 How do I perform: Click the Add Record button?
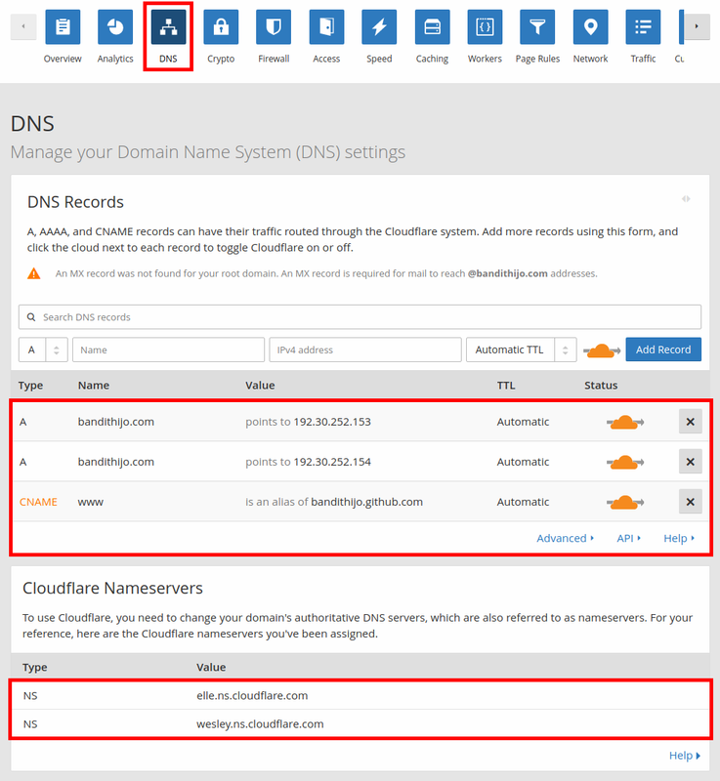point(663,349)
